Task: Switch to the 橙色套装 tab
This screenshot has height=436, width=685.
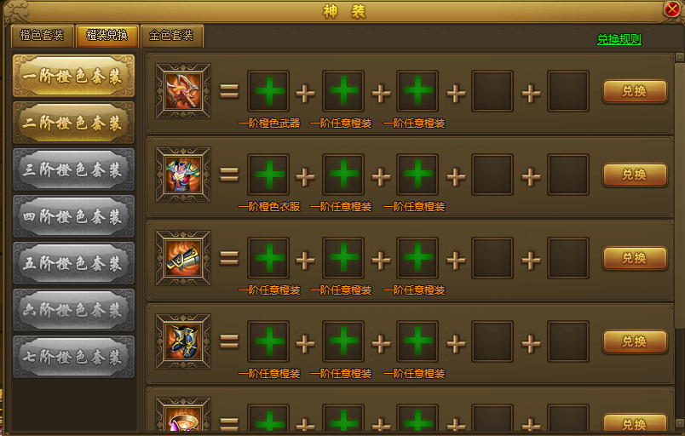Action: (x=42, y=36)
